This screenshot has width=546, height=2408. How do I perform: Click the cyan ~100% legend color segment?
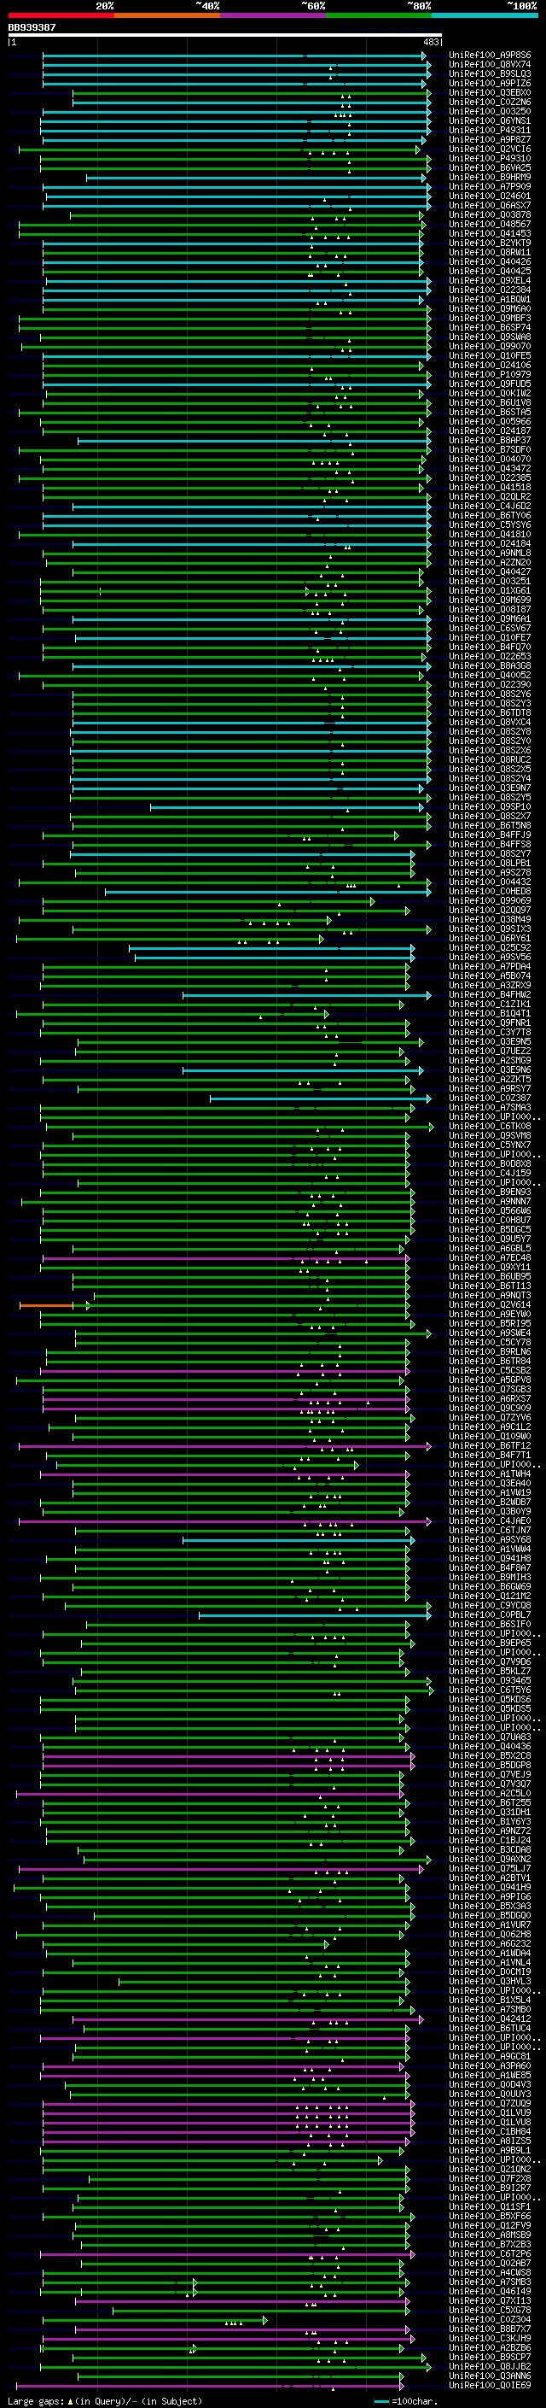(x=485, y=15)
